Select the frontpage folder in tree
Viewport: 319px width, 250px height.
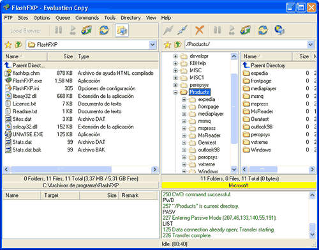(208, 107)
